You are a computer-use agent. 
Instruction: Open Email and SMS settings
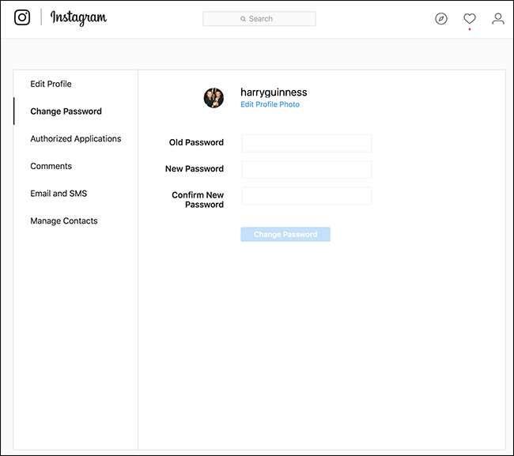pyautogui.click(x=59, y=194)
